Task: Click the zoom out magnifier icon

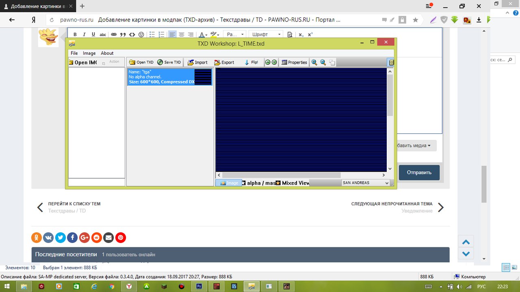Action: (323, 62)
